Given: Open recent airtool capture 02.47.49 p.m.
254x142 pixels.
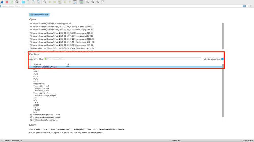Looking at the screenshot, I should click(62, 48).
